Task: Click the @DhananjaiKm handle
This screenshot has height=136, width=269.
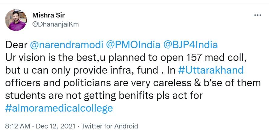Action: pyautogui.click(x=55, y=24)
